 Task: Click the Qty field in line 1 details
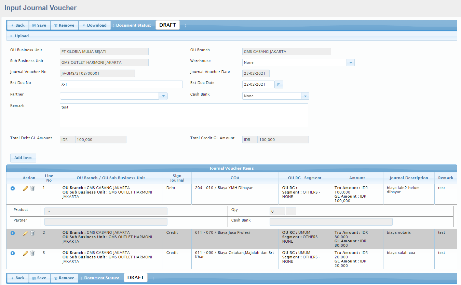(277, 211)
